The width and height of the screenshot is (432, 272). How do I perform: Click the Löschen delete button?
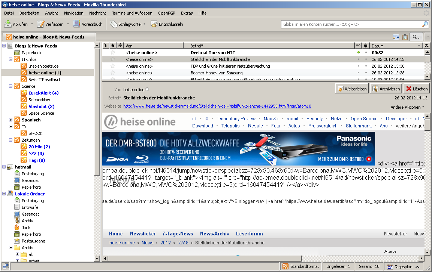(x=417, y=89)
